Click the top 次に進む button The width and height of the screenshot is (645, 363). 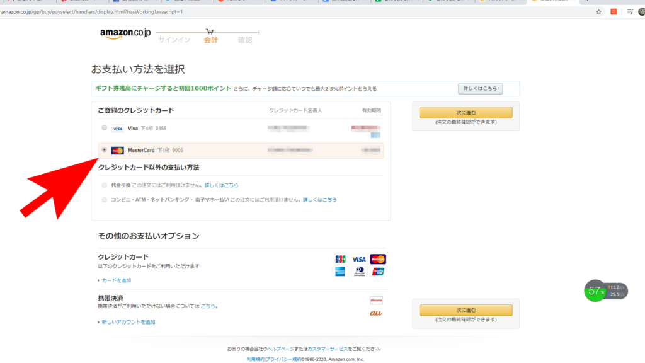point(465,112)
